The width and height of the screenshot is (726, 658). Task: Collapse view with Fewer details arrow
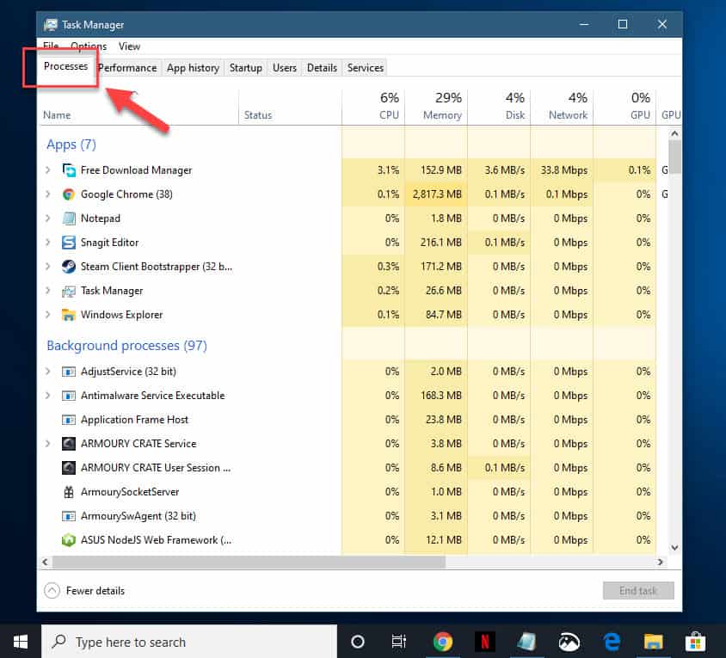pos(52,590)
